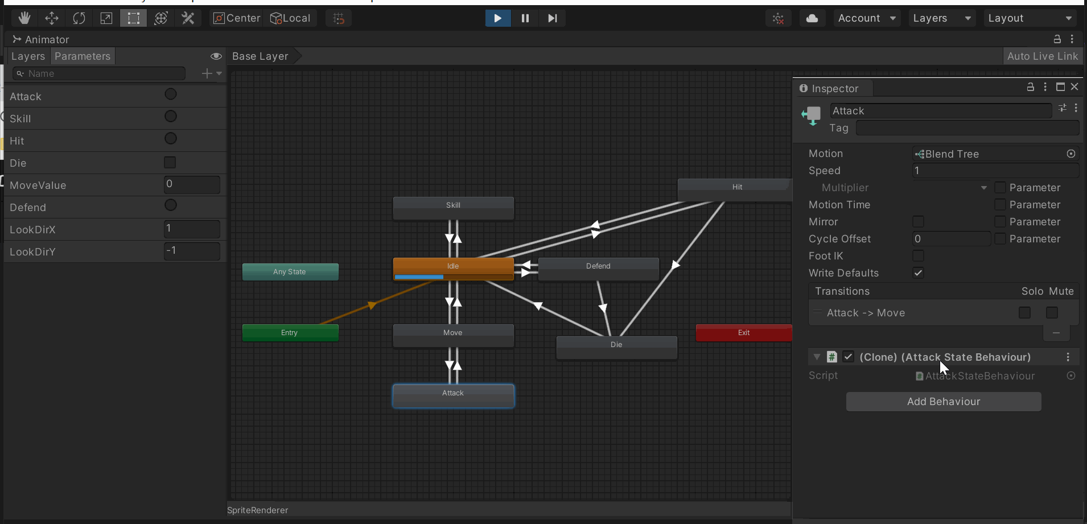Open the add parameter plus dropdown
Screen dimensions: 1087x524
[212, 73]
